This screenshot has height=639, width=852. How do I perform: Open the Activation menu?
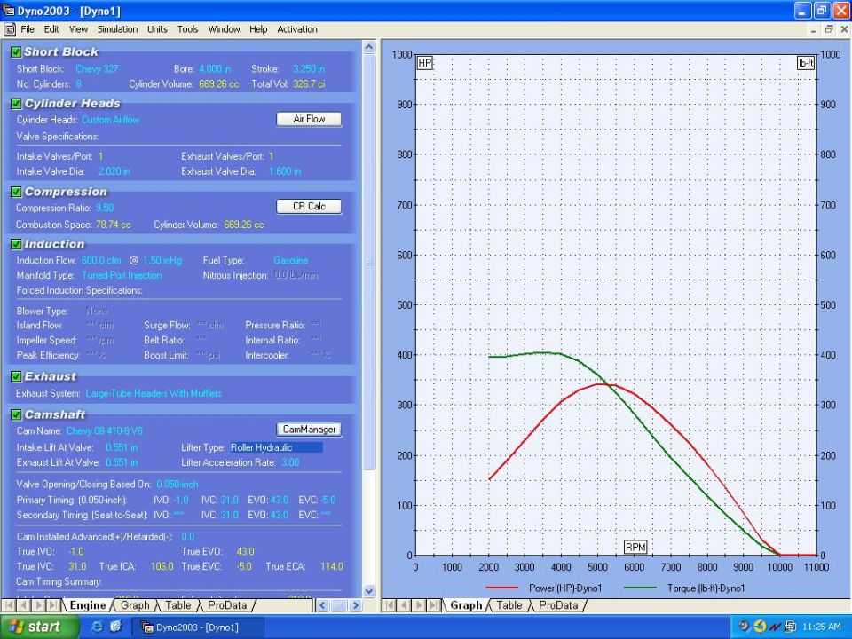click(x=297, y=29)
